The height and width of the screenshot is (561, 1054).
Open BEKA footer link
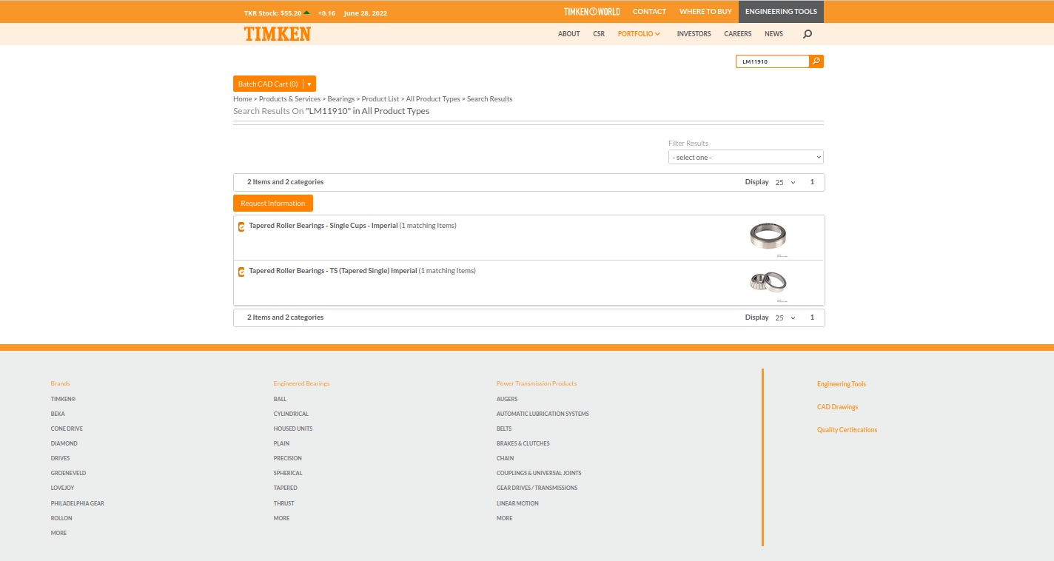(58, 414)
